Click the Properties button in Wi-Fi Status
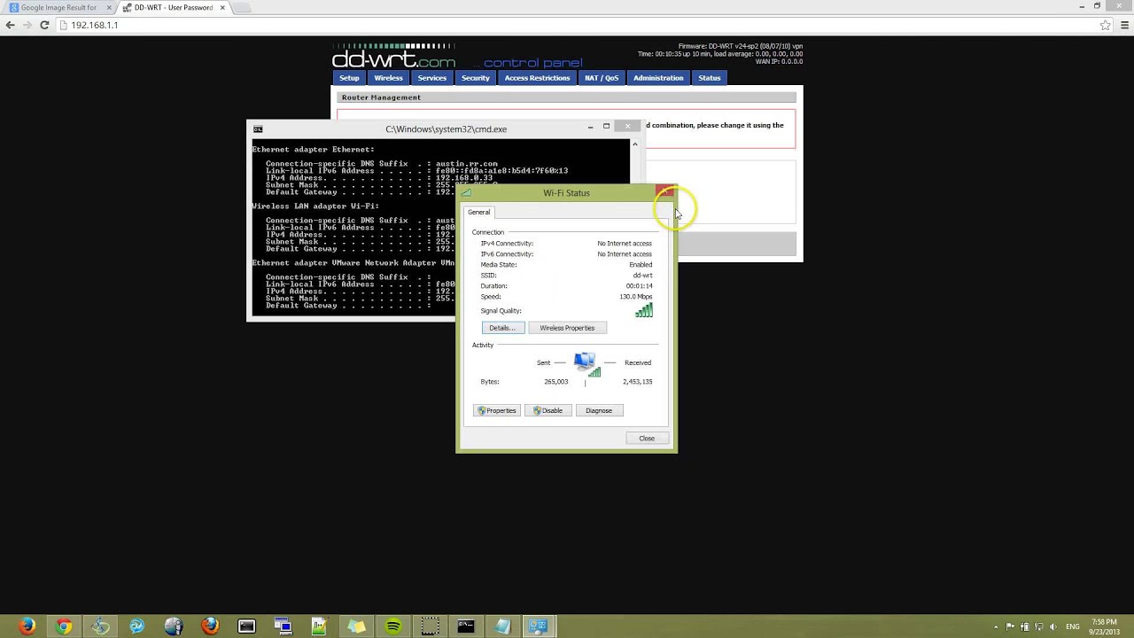1134x638 pixels. 496,410
